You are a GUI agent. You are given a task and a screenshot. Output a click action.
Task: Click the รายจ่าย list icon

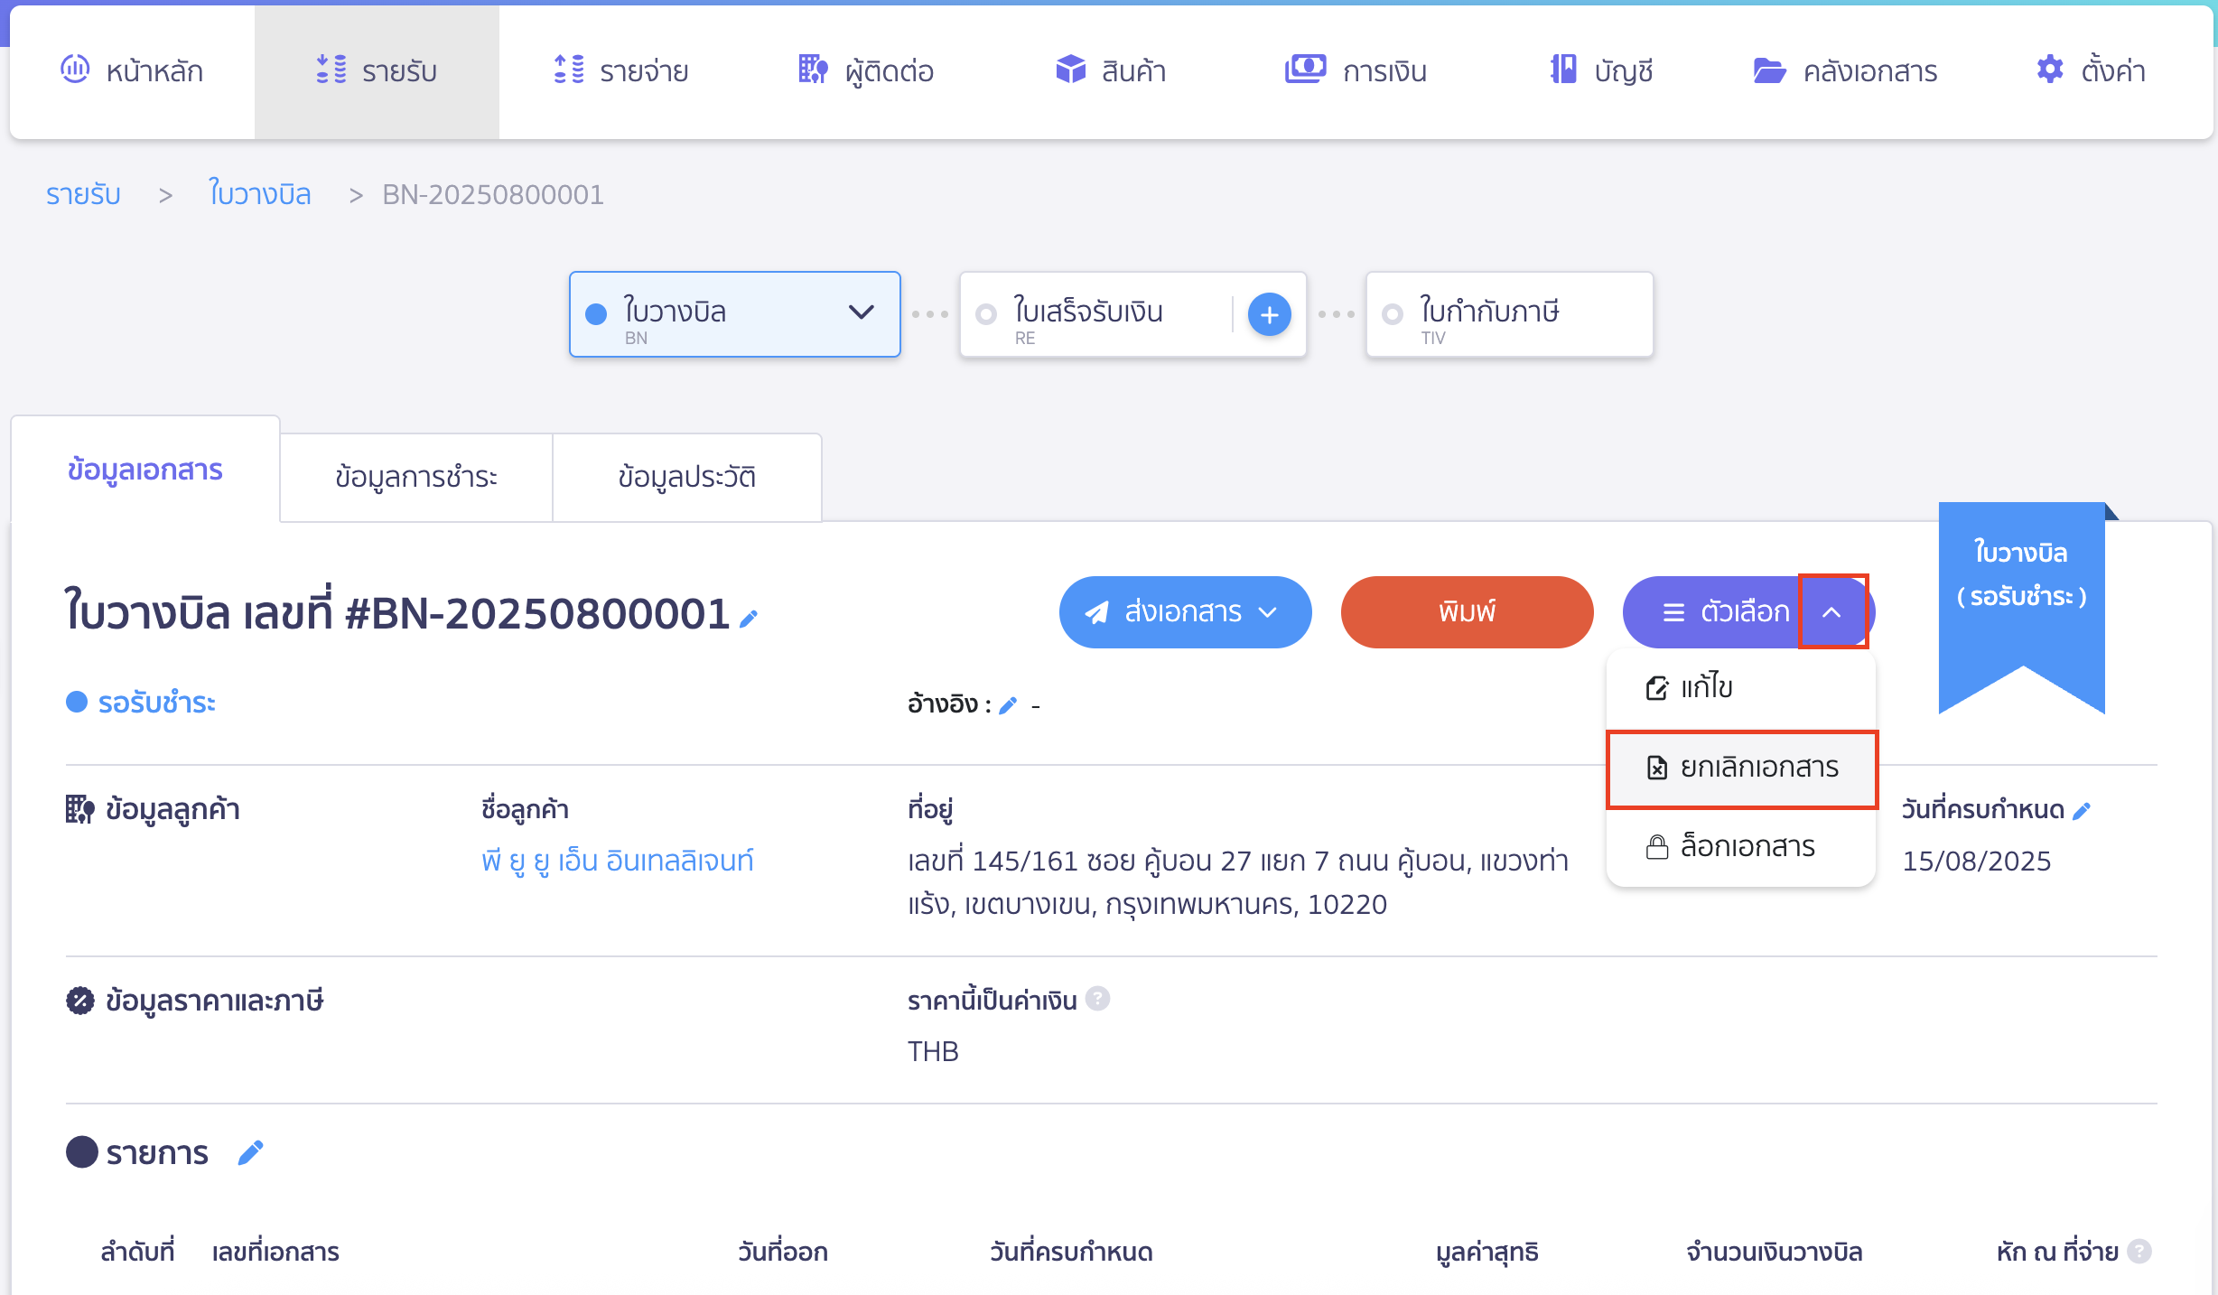(x=569, y=69)
